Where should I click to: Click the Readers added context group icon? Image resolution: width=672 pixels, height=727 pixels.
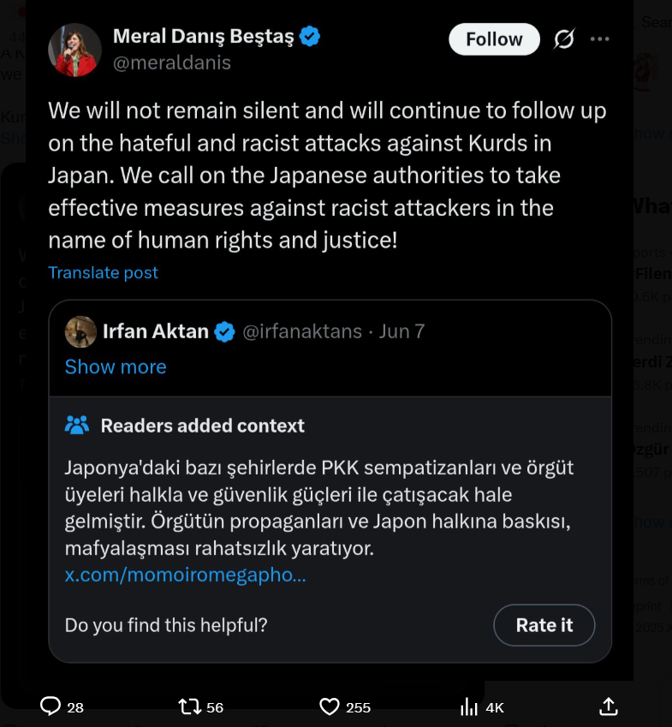[x=76, y=424]
